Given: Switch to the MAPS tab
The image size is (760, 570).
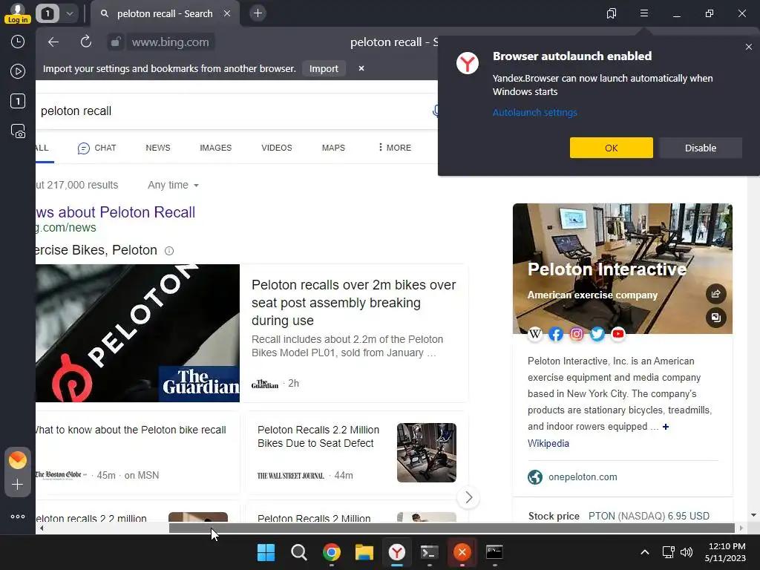Looking at the screenshot, I should [333, 148].
